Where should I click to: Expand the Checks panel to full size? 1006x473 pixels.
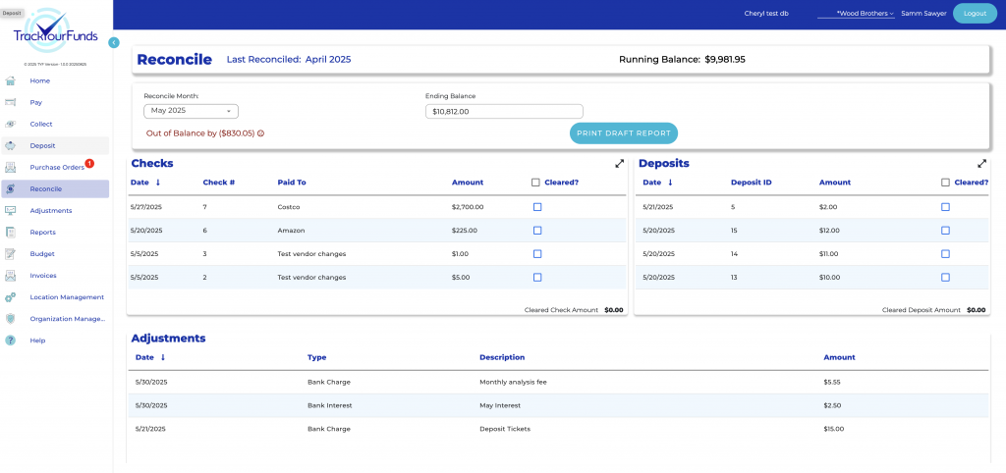[620, 164]
